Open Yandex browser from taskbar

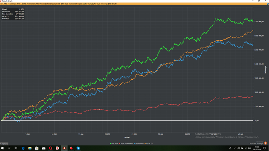tap(57, 148)
